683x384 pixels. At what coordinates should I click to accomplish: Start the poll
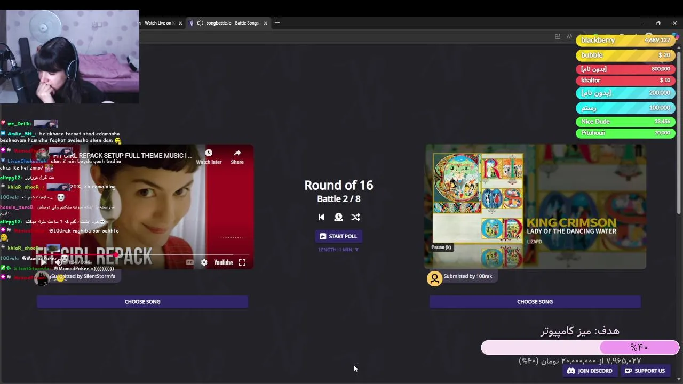tap(338, 236)
